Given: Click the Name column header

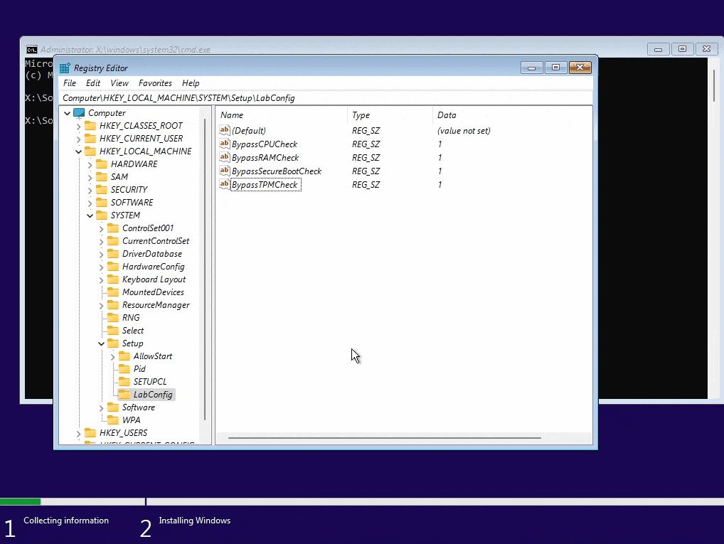Looking at the screenshot, I should tap(282, 115).
